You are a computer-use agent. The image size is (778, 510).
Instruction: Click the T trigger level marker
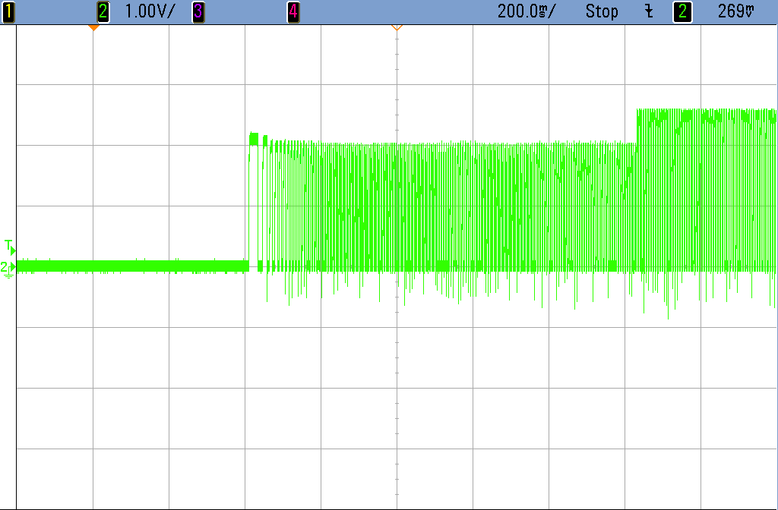[x=9, y=246]
